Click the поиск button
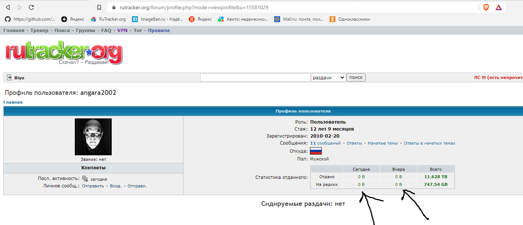Viewport: 523px width, 225px height. [356, 77]
